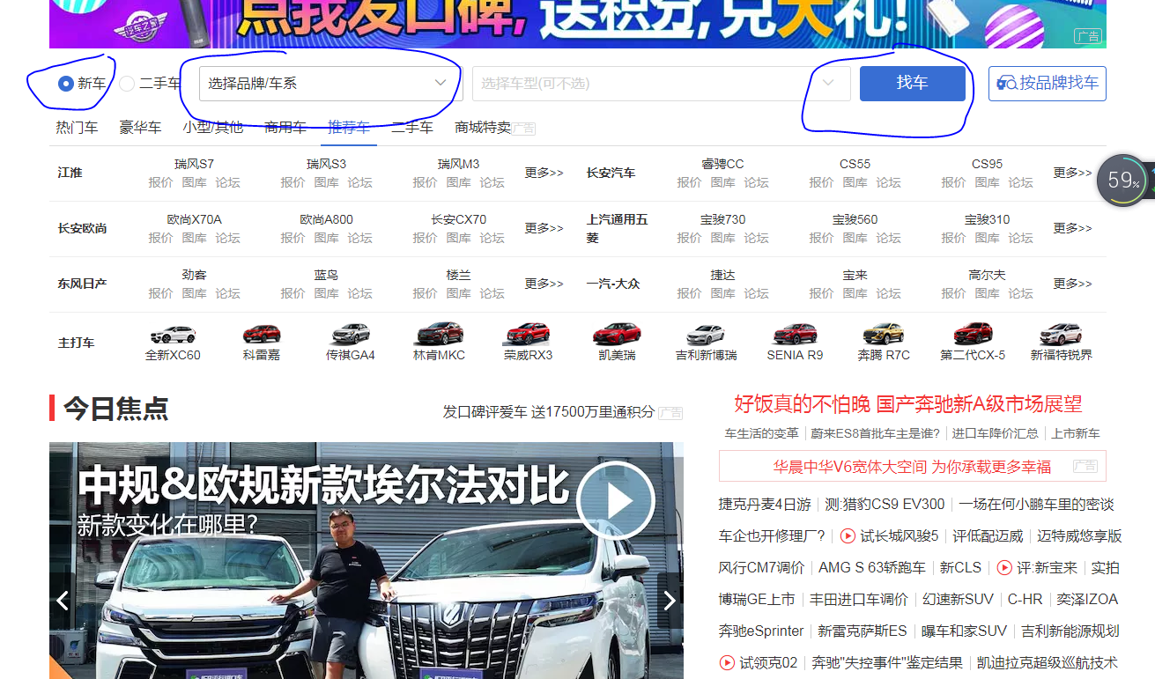The image size is (1155, 679).
Task: Open the 江淮 brand link
Action: 70,173
